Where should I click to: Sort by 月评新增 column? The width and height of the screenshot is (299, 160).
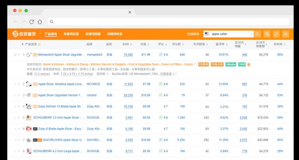[x=200, y=44]
